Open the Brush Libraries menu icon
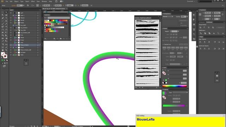226x127 pixels. point(136,87)
